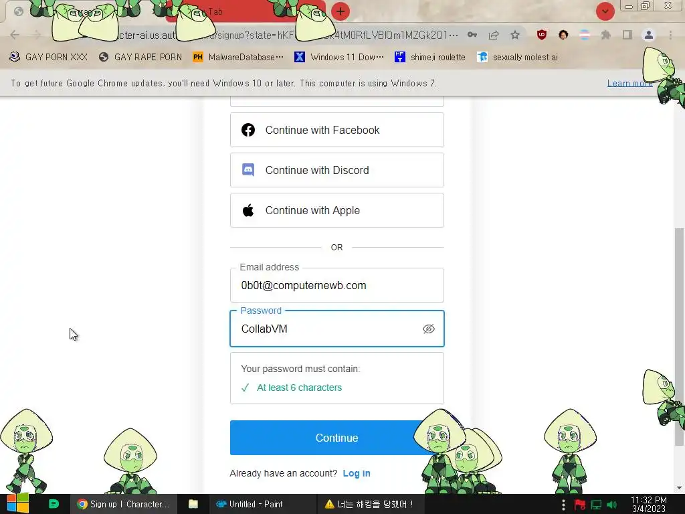
Task: Open the Windows 11 Dow… bookmark
Action: coord(339,58)
